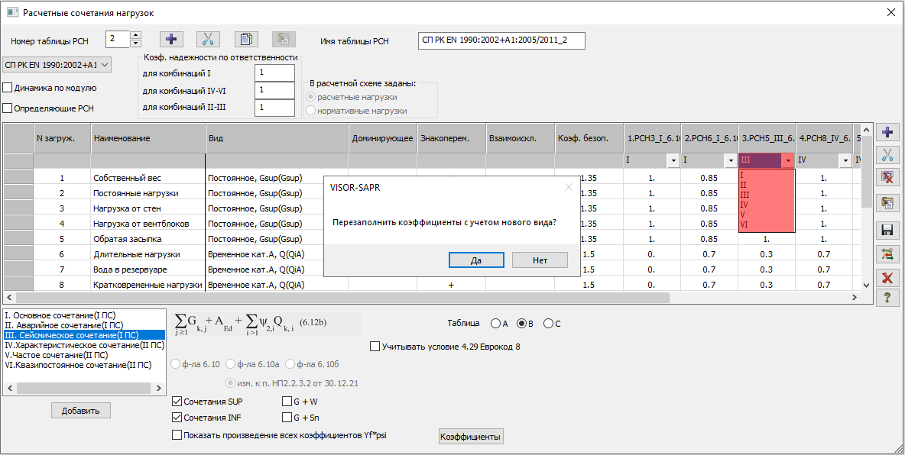Tick 'Учитывать условие 4.29 Еврокод 8' checkbox
The width and height of the screenshot is (905, 455).
coord(375,347)
